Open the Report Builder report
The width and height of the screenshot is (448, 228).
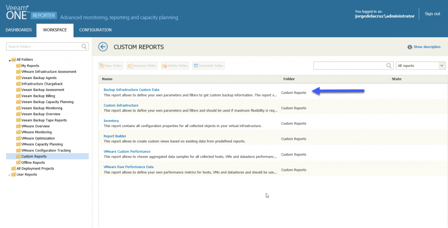(115, 136)
